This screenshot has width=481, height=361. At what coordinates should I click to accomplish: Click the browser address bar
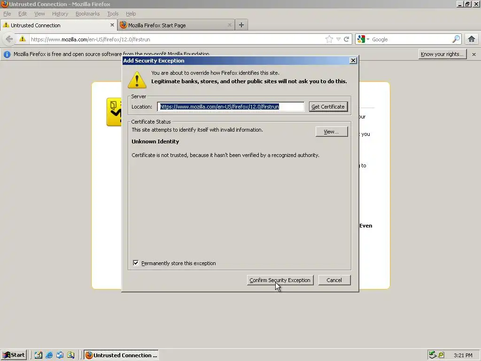tap(177, 39)
